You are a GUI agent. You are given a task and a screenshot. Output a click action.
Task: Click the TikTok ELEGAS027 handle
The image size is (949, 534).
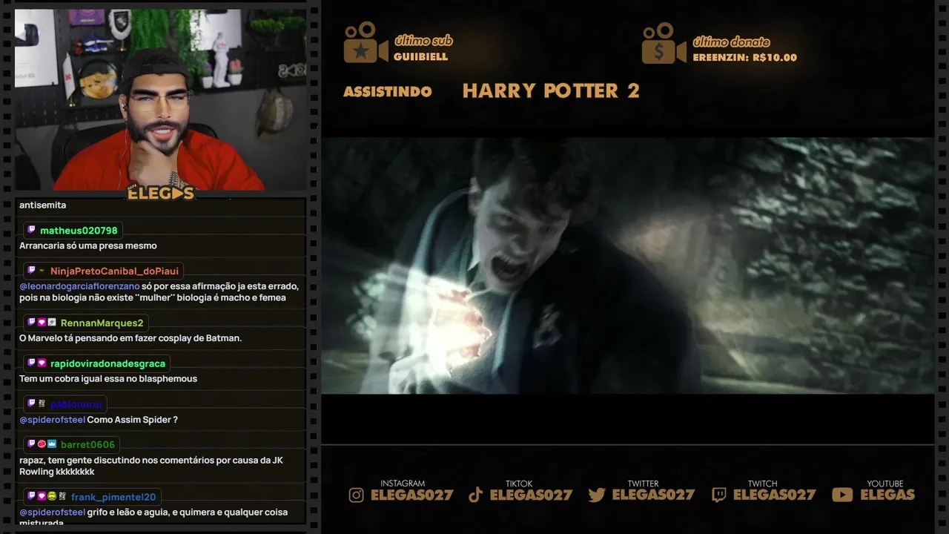(531, 495)
